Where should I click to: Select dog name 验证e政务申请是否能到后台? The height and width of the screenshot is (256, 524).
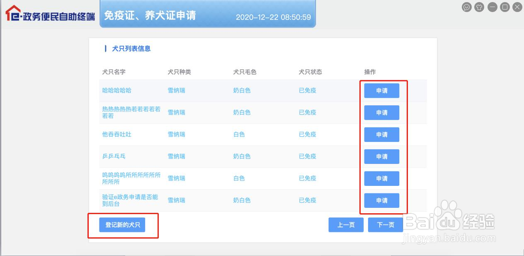130,200
